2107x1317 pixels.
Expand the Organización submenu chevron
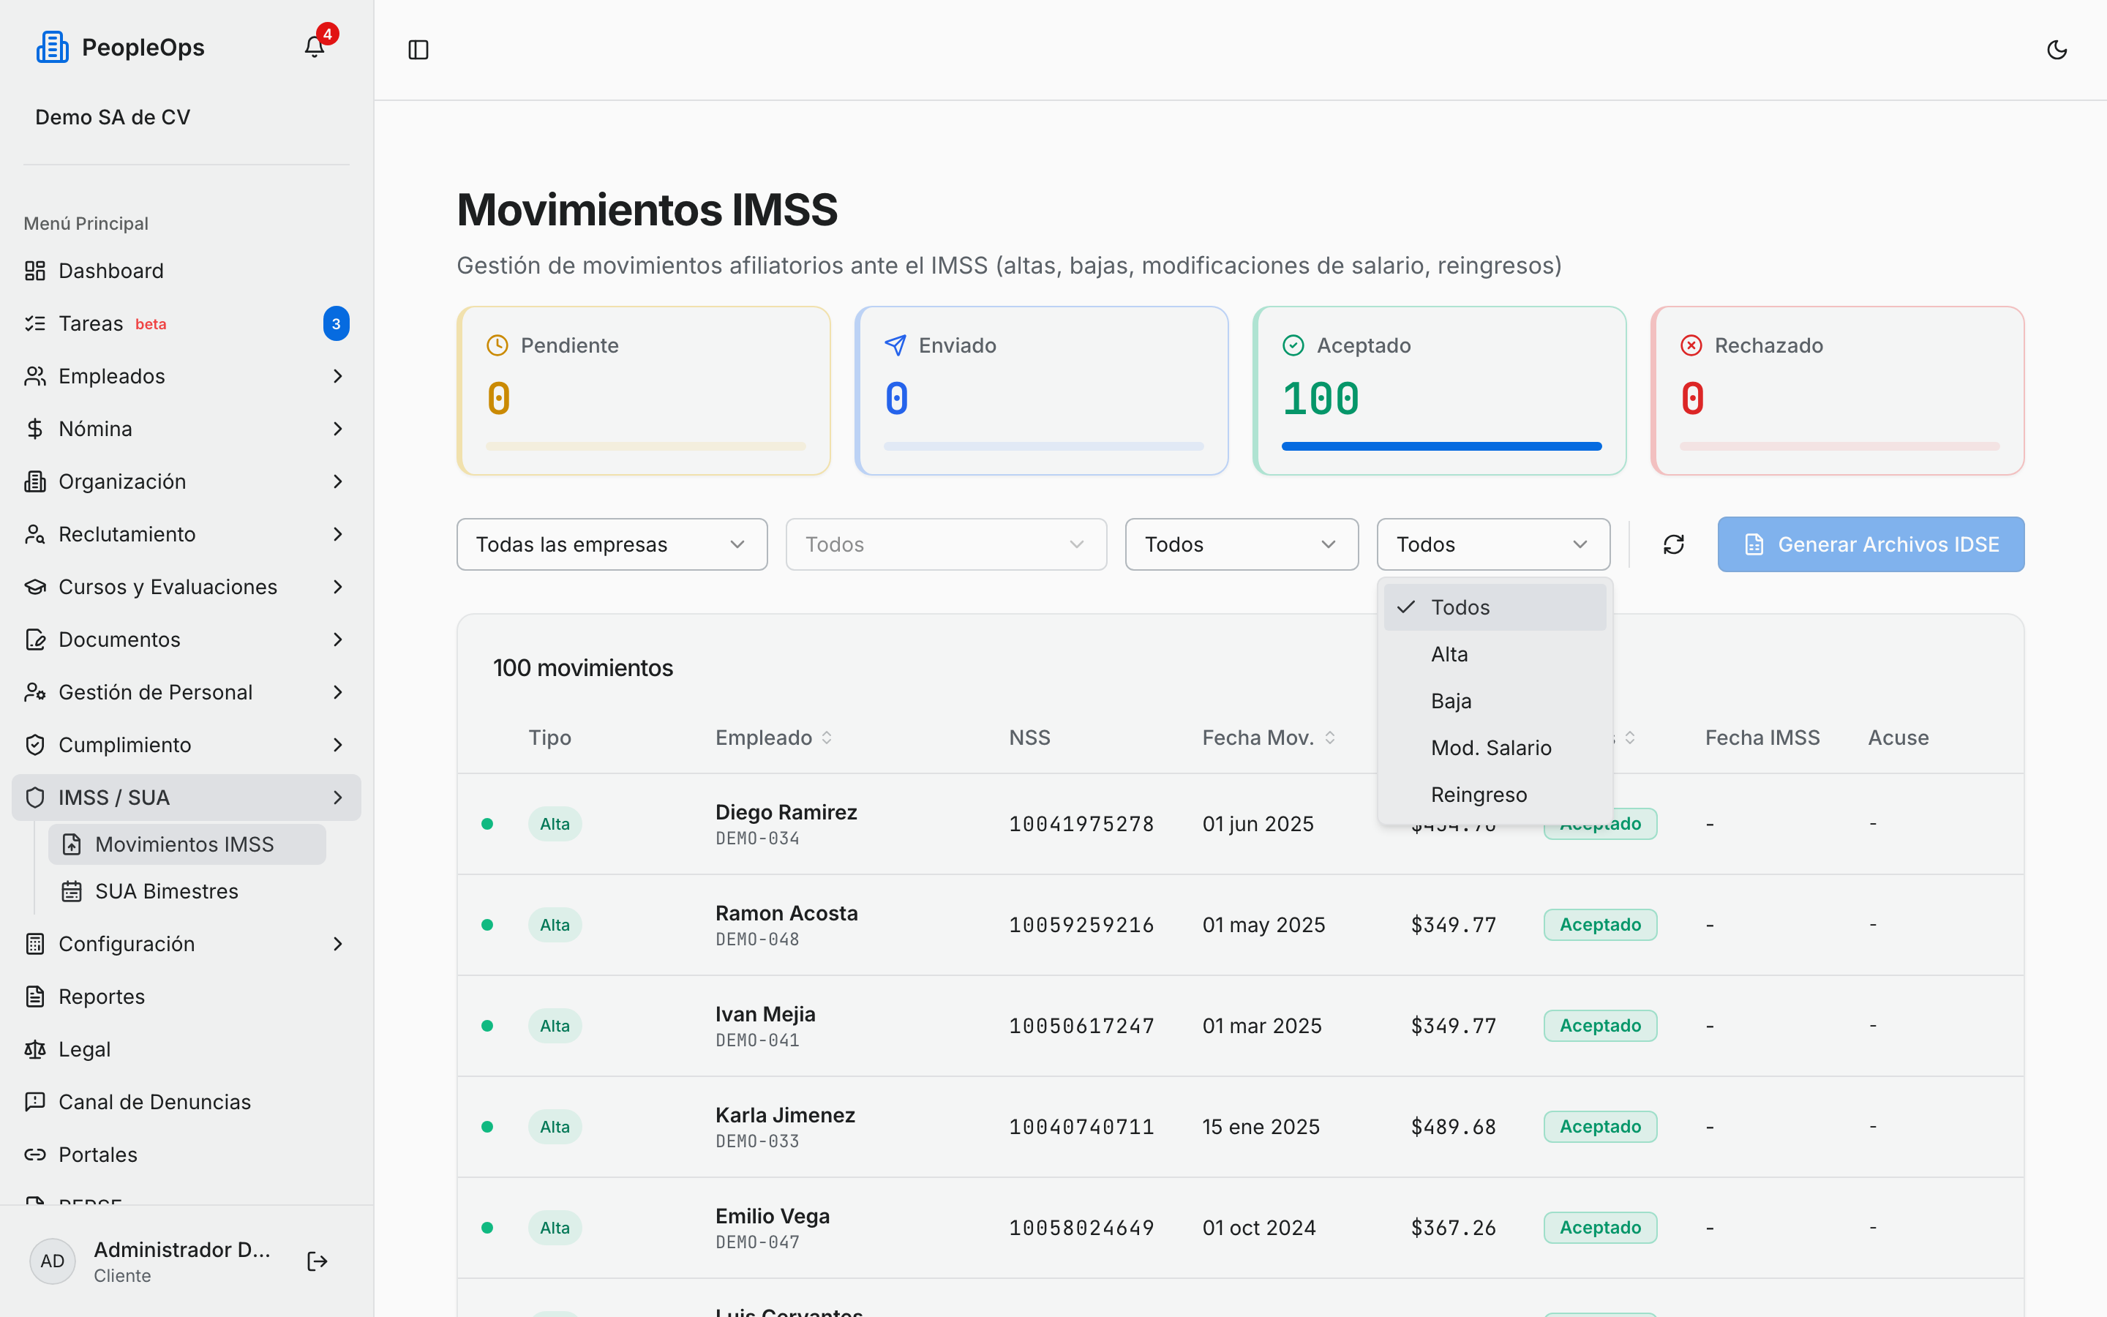pos(338,481)
